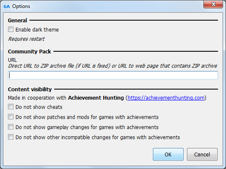Click the Content visibility section heading

(30, 90)
